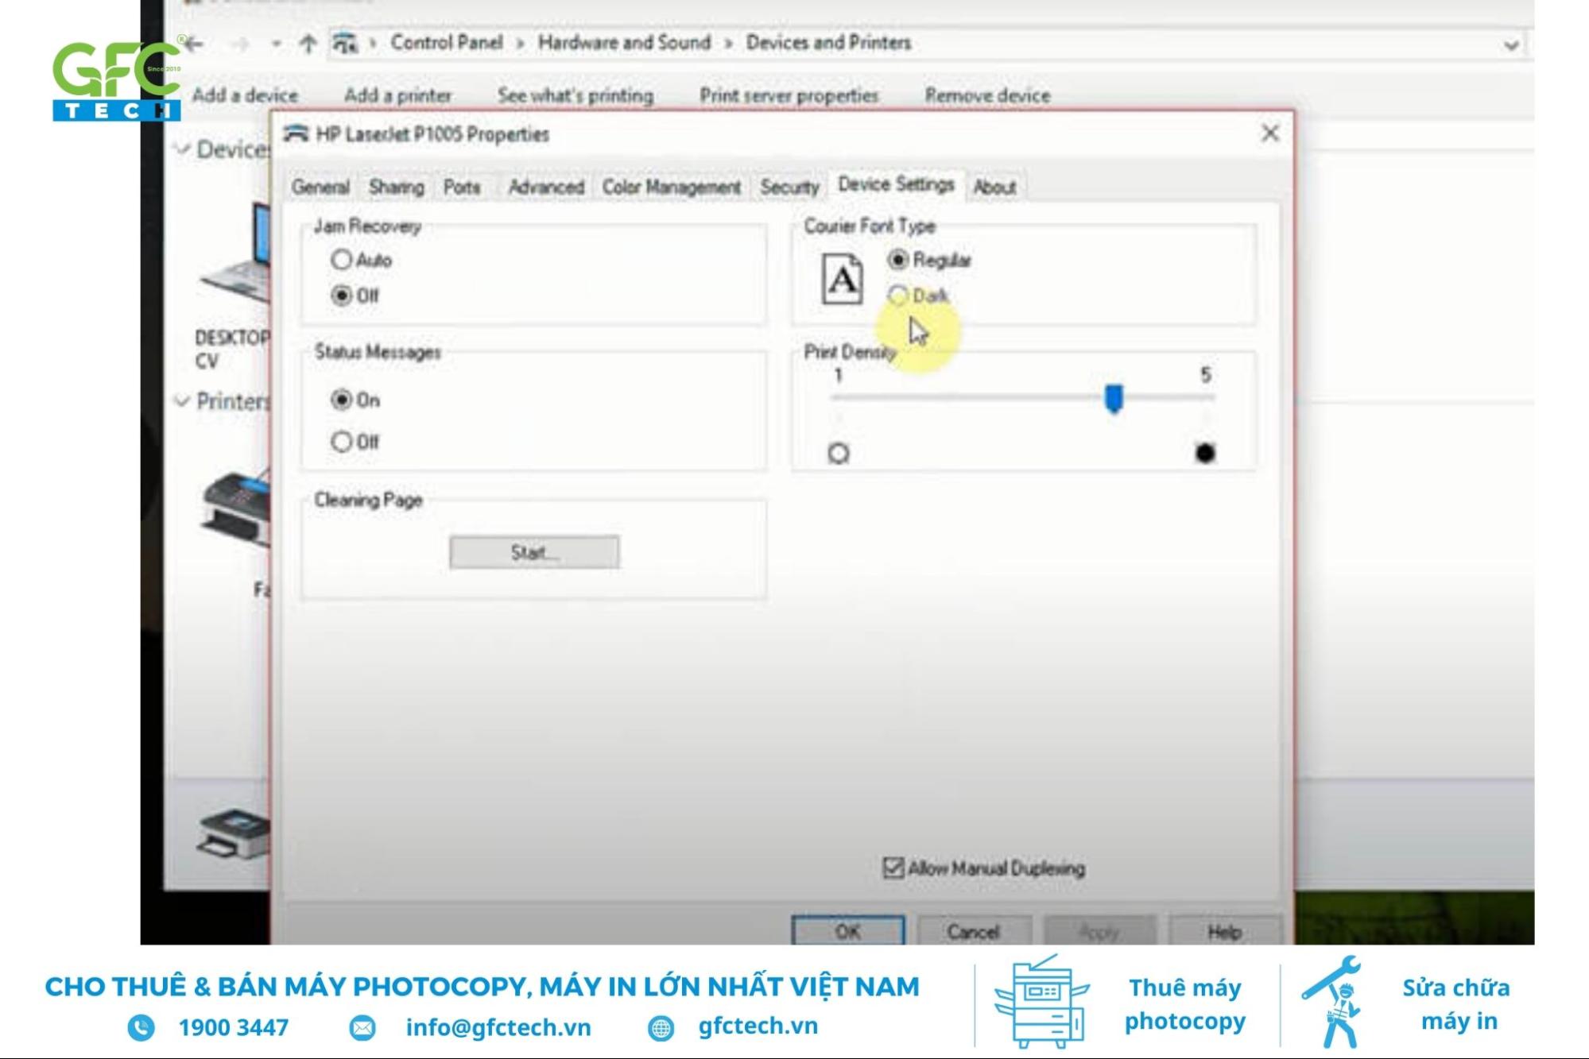Viewport: 1589px width, 1059px height.
Task: Open Help for printer properties
Action: (1224, 931)
